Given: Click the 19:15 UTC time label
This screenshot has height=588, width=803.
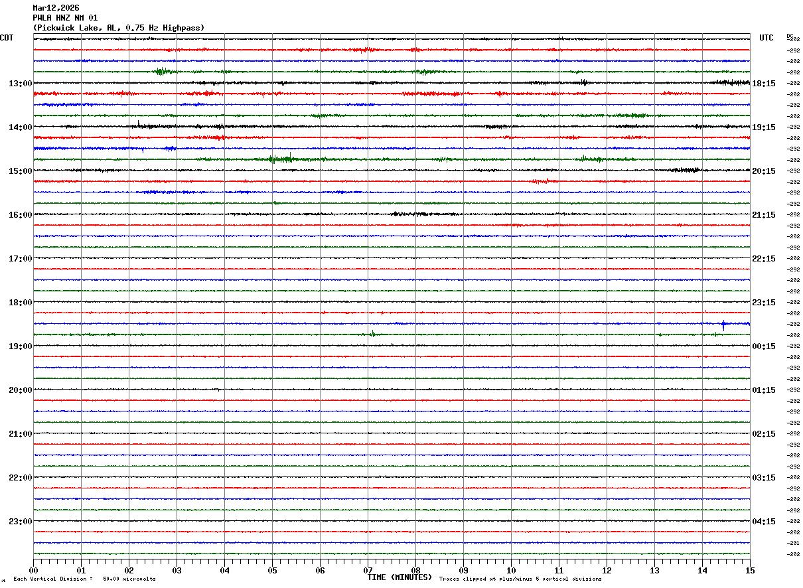Looking at the screenshot, I should 764,127.
